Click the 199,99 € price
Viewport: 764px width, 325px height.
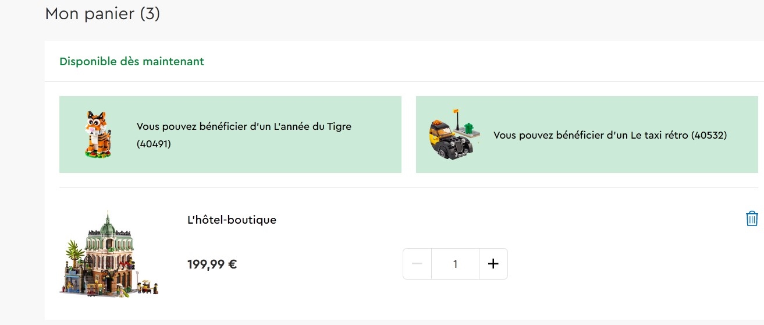tap(212, 264)
